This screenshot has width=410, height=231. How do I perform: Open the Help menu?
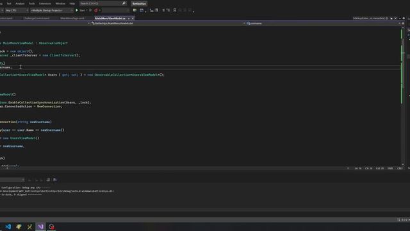[72, 4]
